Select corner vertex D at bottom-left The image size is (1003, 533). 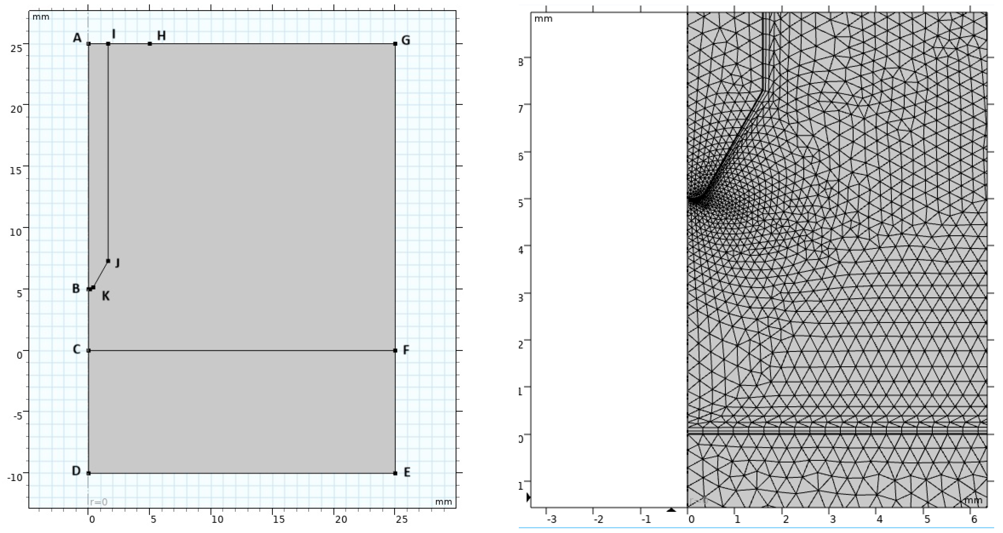[89, 473]
